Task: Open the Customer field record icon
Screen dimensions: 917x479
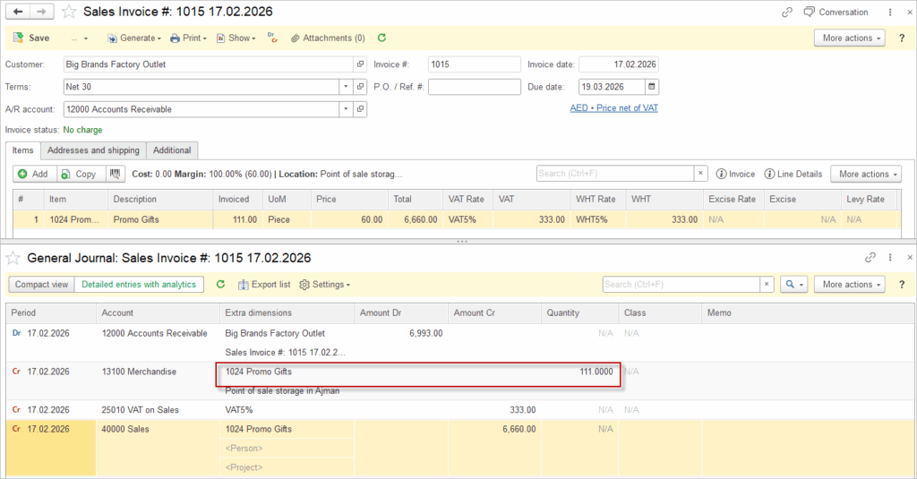Action: [x=360, y=64]
